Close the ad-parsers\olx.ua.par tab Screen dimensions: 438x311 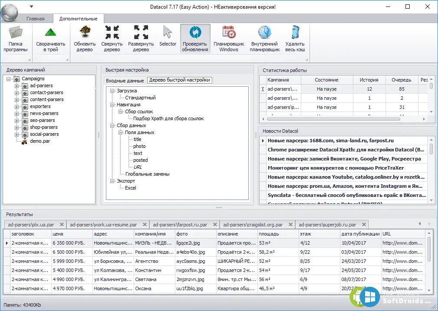pos(62,224)
